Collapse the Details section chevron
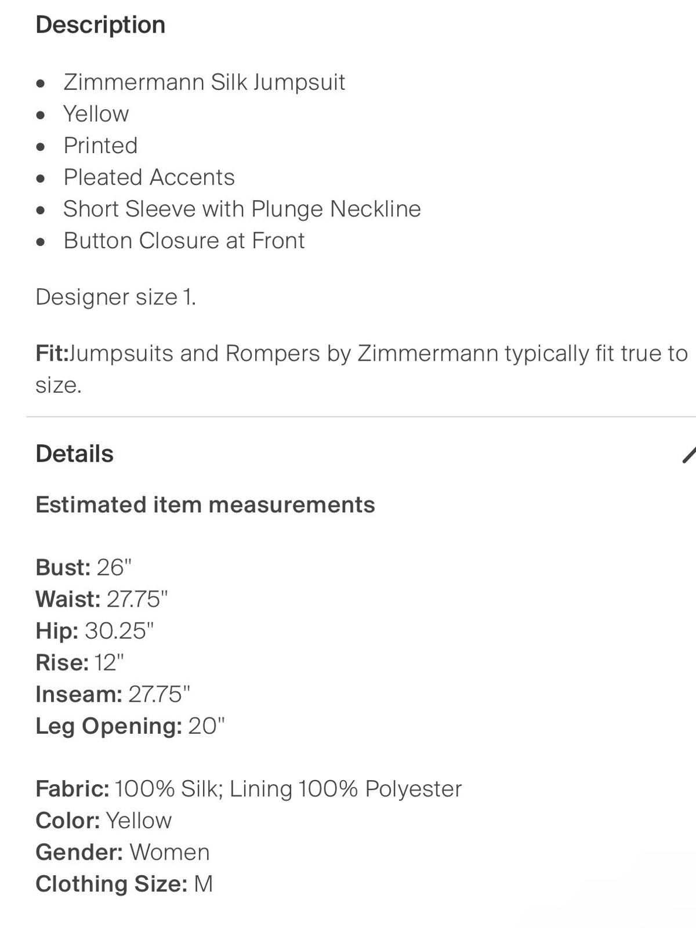This screenshot has width=696, height=928. pyautogui.click(x=689, y=454)
